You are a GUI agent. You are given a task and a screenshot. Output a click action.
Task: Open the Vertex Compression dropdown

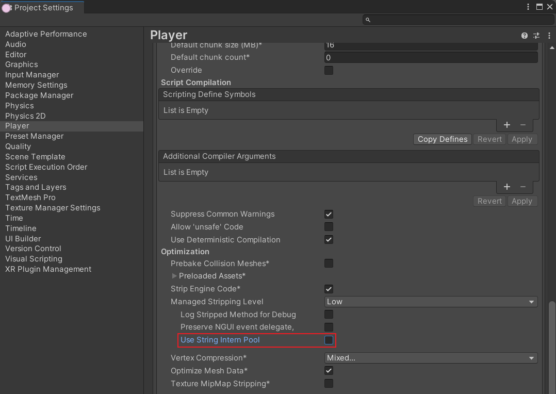click(431, 358)
